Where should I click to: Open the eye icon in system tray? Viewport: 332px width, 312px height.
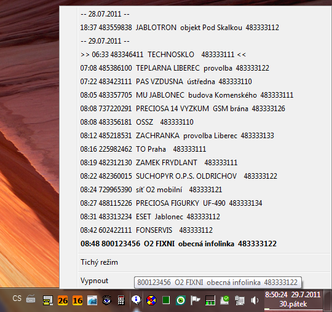[106, 300]
